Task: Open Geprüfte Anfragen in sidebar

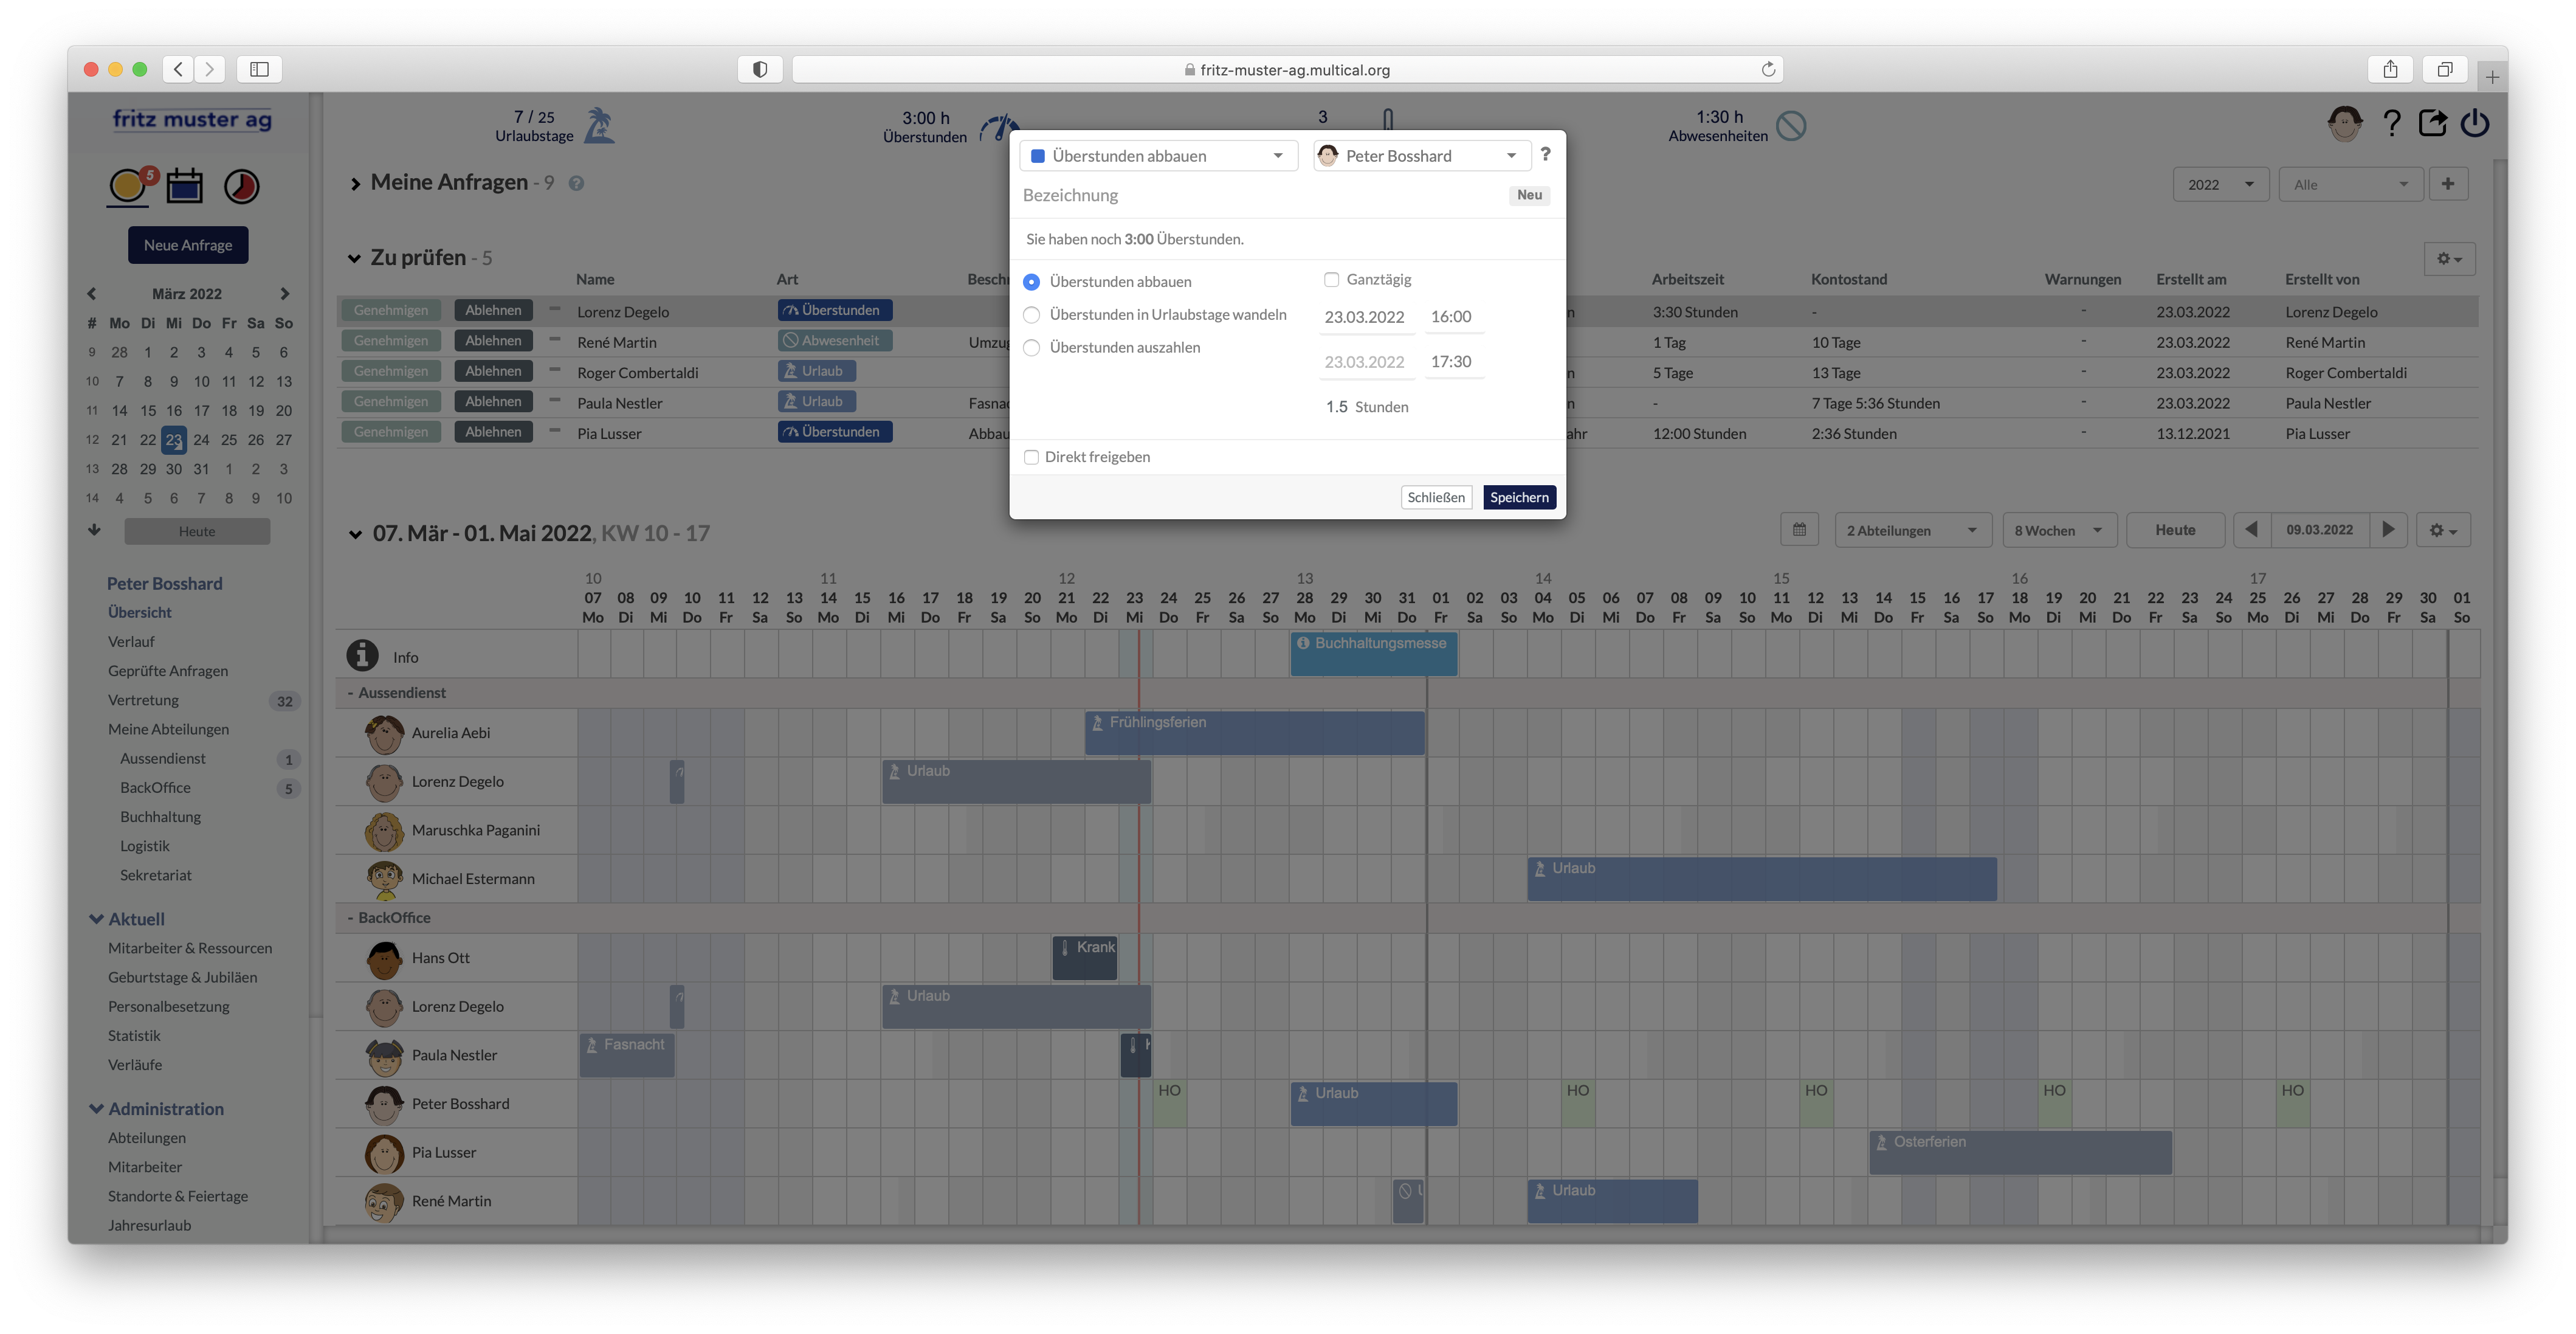Action: click(168, 670)
